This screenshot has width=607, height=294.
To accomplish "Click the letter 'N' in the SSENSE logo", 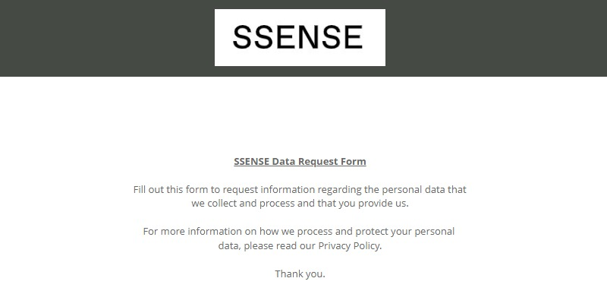I will (307, 37).
